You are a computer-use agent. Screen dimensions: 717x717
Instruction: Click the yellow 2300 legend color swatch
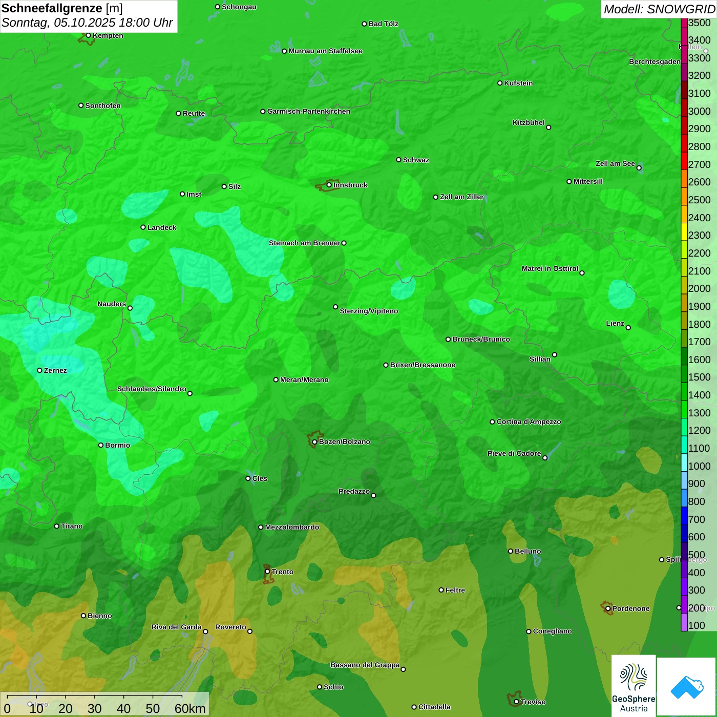click(684, 232)
